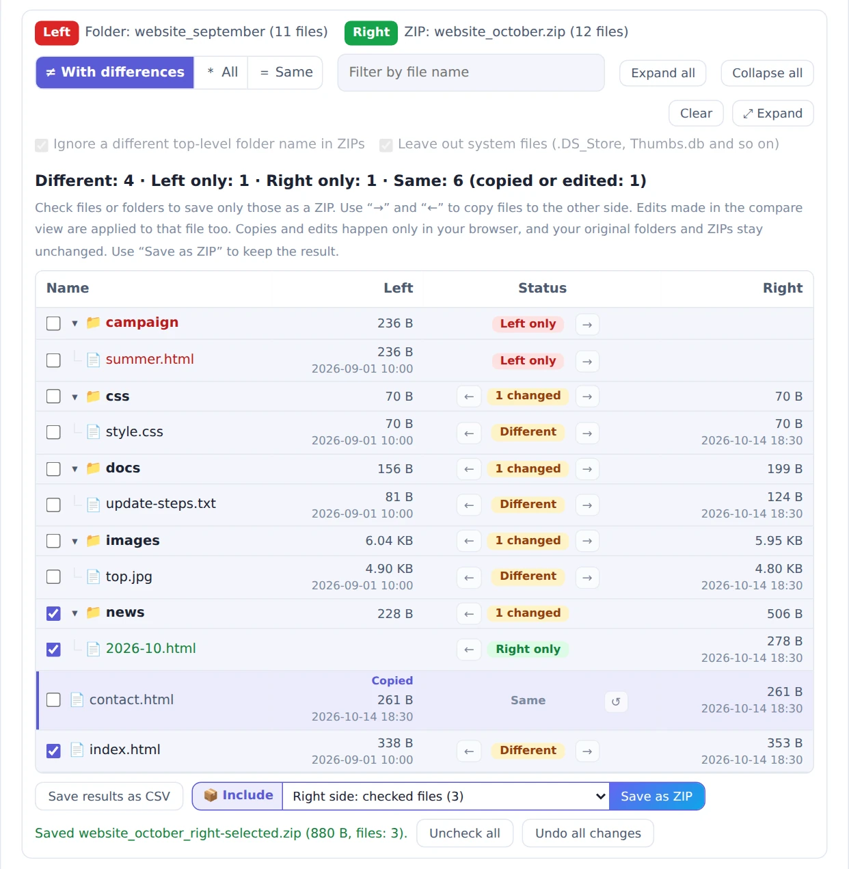Screen dimensions: 849x869
Task: Check the update-steps.txt checkbox
Action: coord(53,505)
